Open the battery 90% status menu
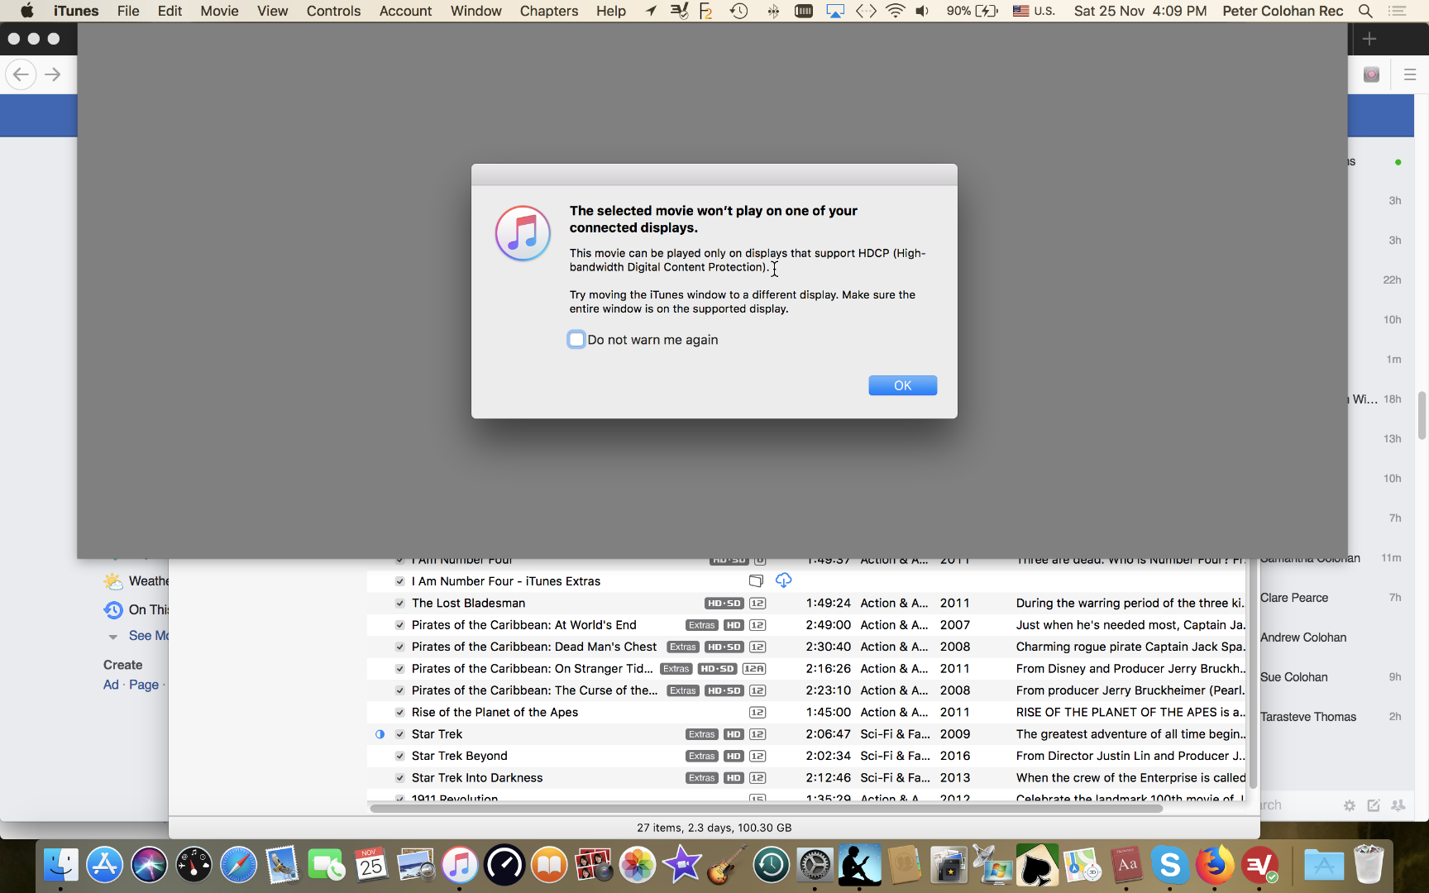The width and height of the screenshot is (1429, 893). (973, 11)
